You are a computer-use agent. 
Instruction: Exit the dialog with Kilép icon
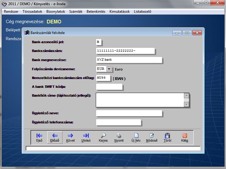(185, 137)
